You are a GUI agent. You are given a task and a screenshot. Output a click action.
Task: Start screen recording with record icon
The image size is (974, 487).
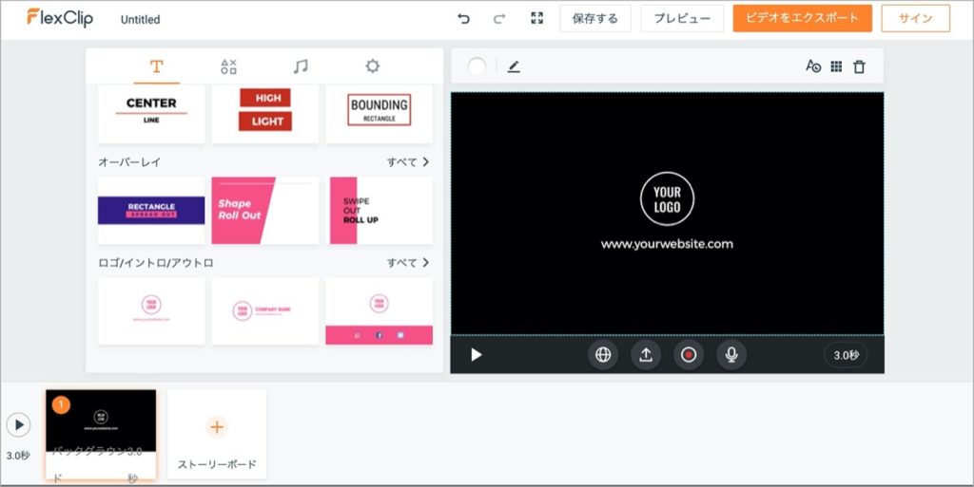coord(689,354)
